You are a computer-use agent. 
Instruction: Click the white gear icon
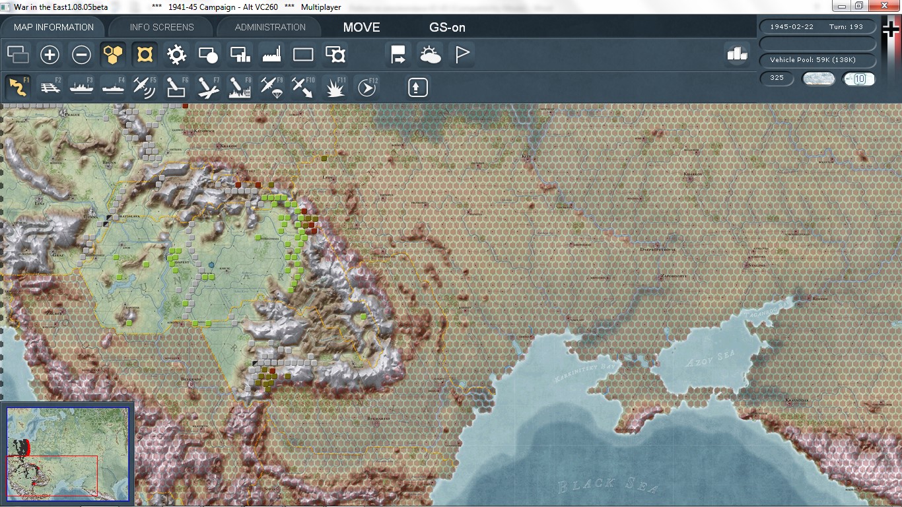pyautogui.click(x=176, y=54)
